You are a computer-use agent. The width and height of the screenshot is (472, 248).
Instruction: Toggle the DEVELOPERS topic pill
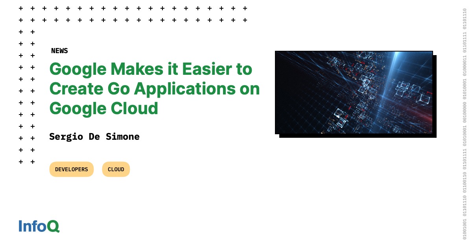[x=71, y=169]
